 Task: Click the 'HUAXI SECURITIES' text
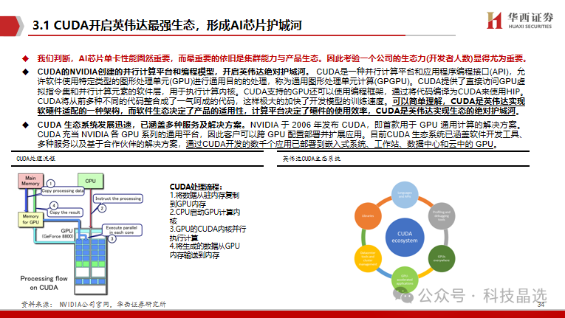click(530, 27)
